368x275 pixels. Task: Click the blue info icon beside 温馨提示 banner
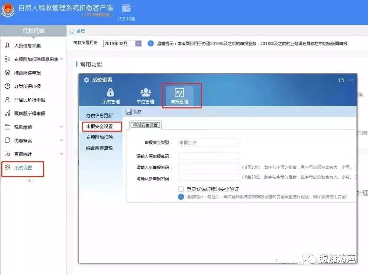tap(151, 43)
